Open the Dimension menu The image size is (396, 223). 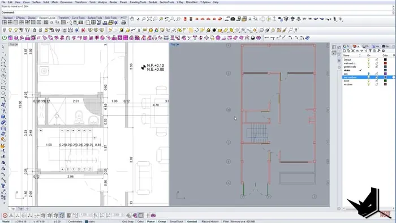(x=66, y=2)
